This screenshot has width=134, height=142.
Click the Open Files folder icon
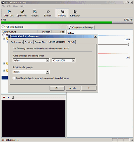[x=22, y=11]
